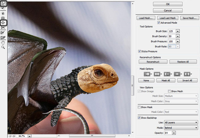
Task: Open the Mask Color dropdown
Action: click(181, 112)
